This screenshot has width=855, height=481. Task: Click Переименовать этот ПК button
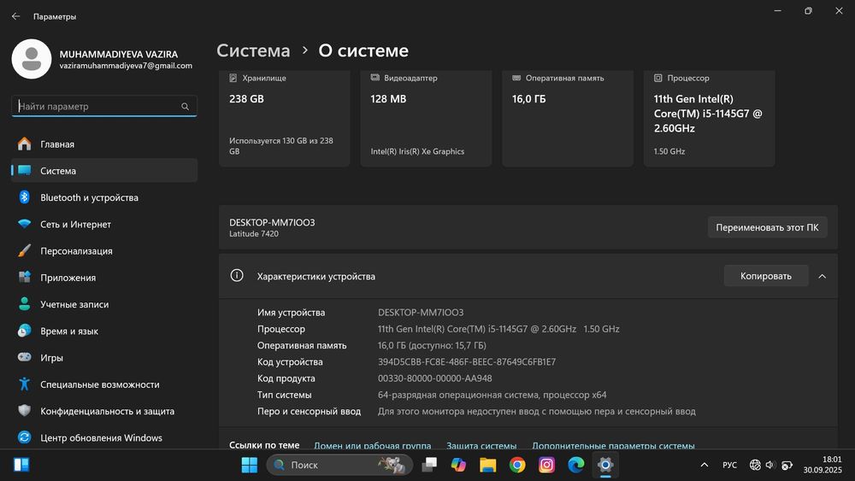(767, 227)
